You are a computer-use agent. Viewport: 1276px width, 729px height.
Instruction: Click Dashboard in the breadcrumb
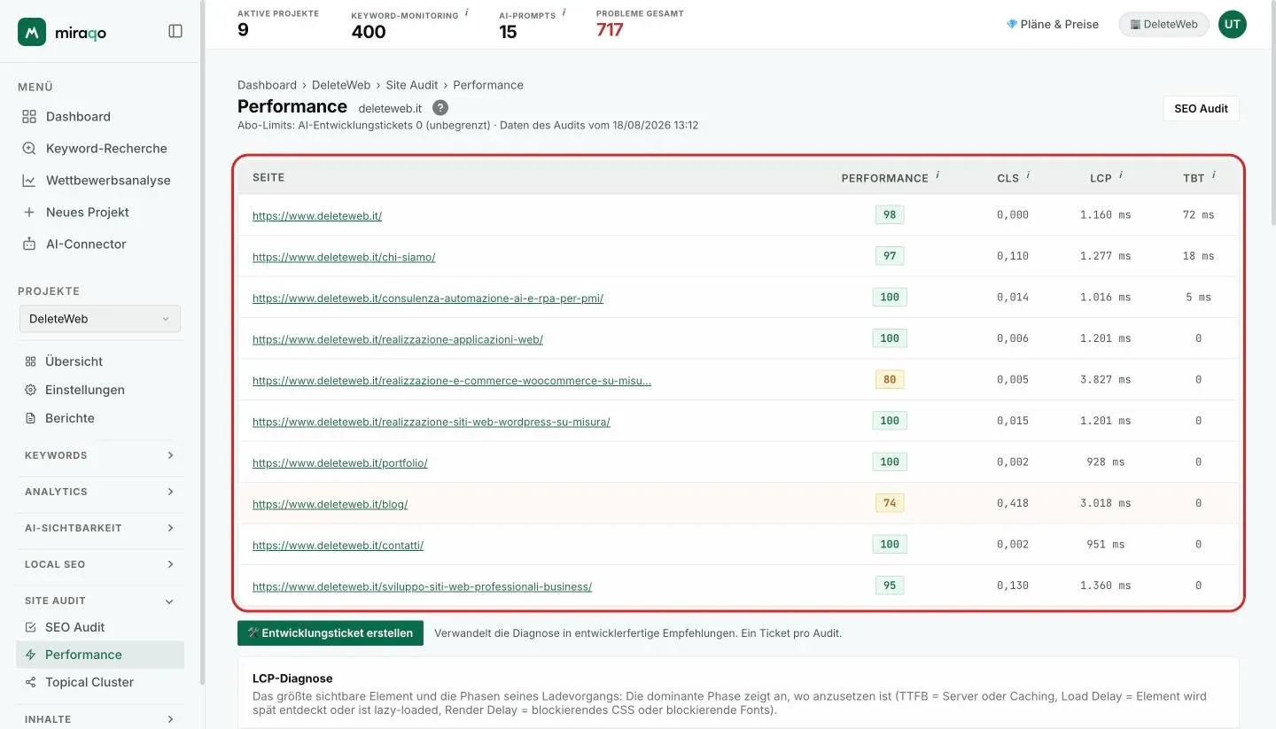[x=267, y=85]
